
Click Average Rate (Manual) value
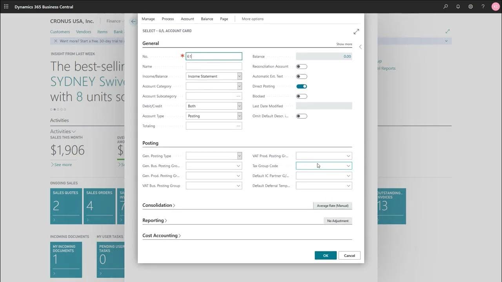click(x=333, y=206)
